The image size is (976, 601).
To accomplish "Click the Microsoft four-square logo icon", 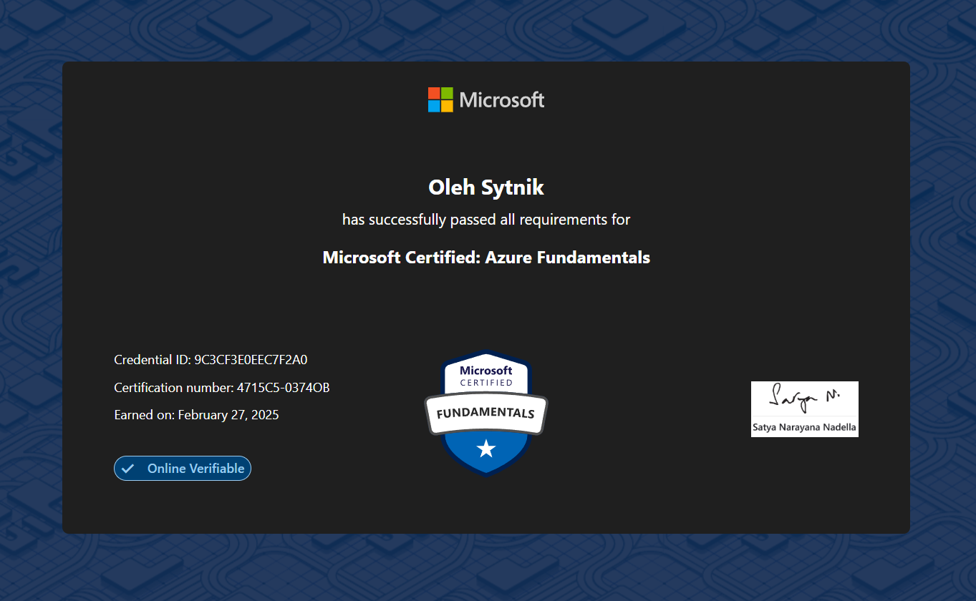I will point(440,100).
